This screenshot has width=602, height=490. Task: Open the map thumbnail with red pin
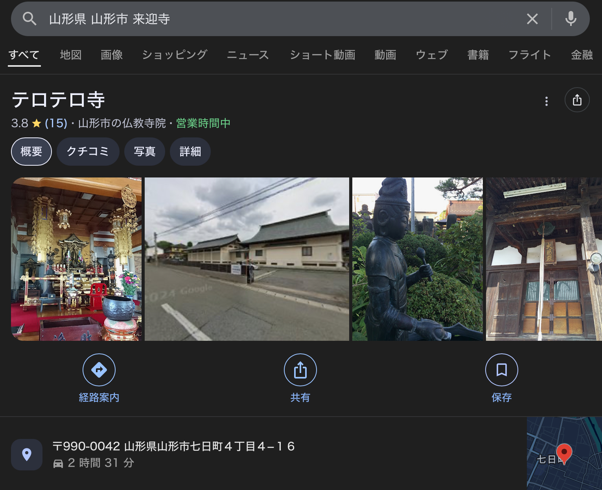[564, 453]
